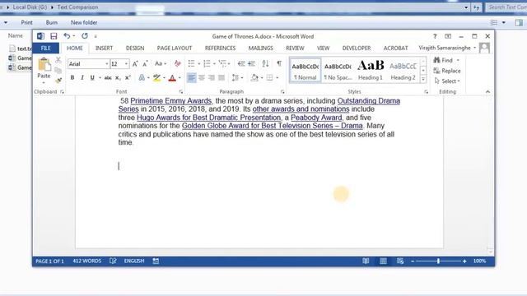Open the Numbering list dropdown arrow

pyautogui.click(x=214, y=64)
